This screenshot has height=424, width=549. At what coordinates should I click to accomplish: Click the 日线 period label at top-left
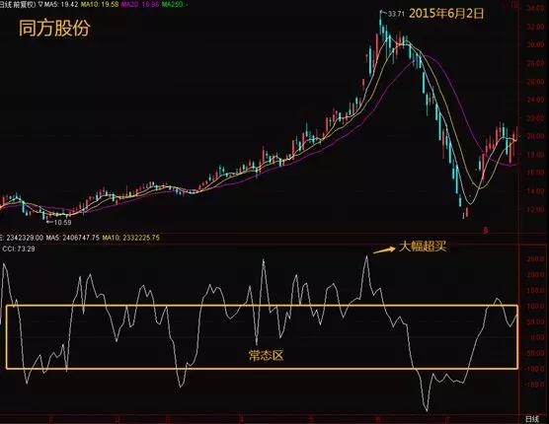pyautogui.click(x=5, y=5)
